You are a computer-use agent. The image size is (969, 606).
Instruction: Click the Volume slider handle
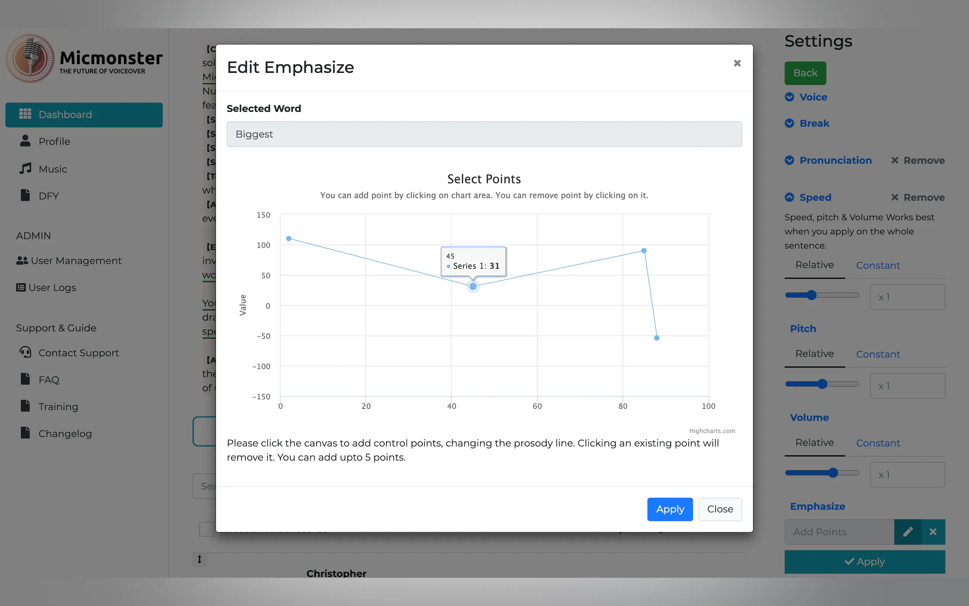(x=833, y=473)
